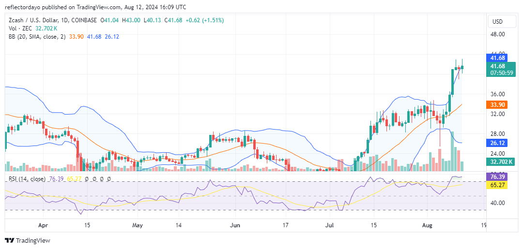Click the Jul label on time axis
The image size is (523, 249).
pyautogui.click(x=330, y=225)
